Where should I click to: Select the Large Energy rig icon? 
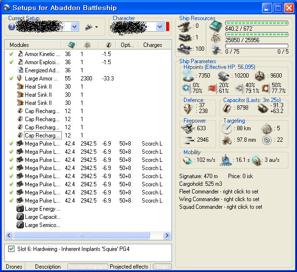click(20, 208)
